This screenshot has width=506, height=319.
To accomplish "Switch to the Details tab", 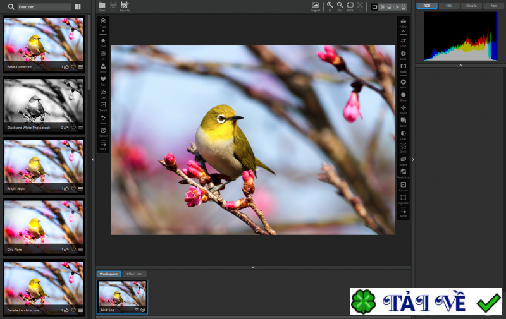I will coord(471,6).
